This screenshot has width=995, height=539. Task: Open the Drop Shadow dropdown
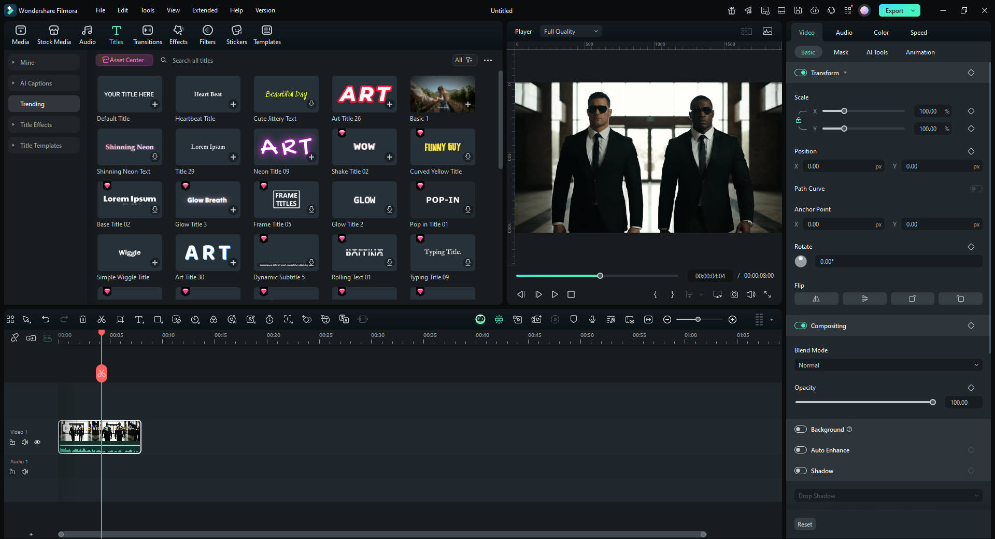tap(888, 496)
